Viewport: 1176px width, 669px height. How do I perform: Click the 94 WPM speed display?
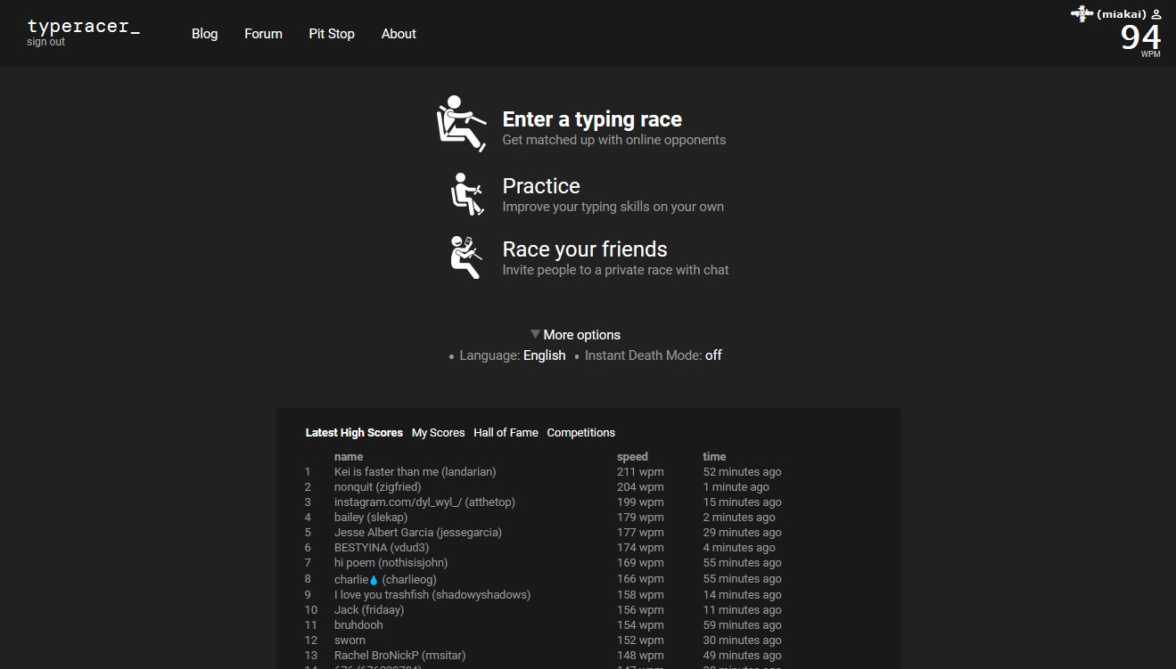pyautogui.click(x=1140, y=38)
